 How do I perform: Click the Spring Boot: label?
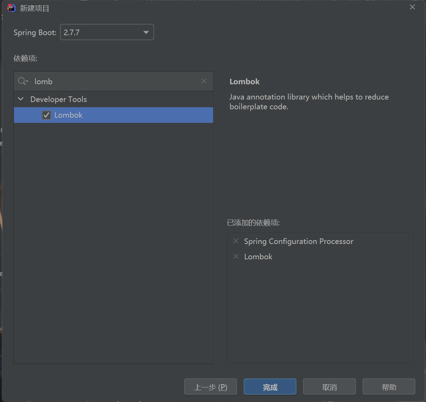(35, 32)
